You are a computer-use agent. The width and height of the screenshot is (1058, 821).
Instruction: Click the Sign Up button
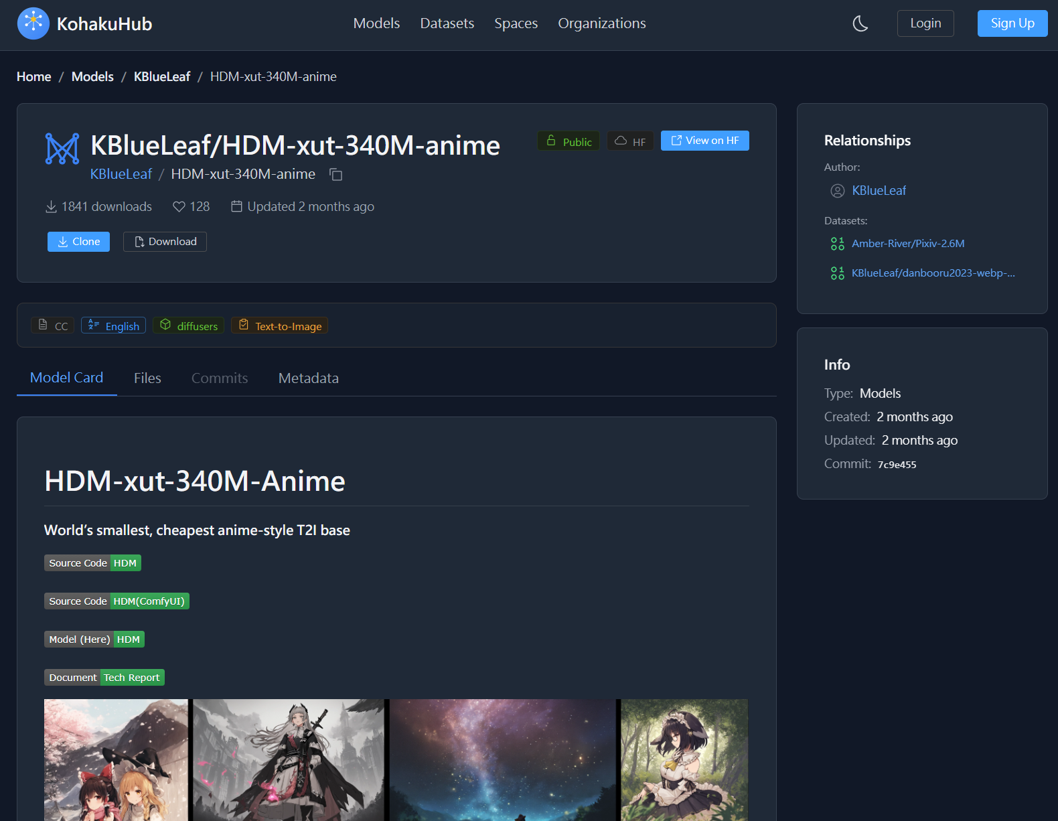point(1012,23)
